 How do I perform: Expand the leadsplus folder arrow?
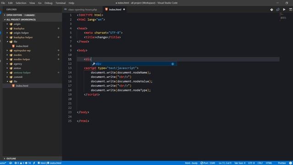point(7,28)
